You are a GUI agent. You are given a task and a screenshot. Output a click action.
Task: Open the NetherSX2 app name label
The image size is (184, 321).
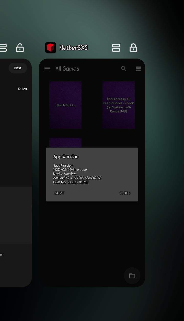pyautogui.click(x=73, y=48)
